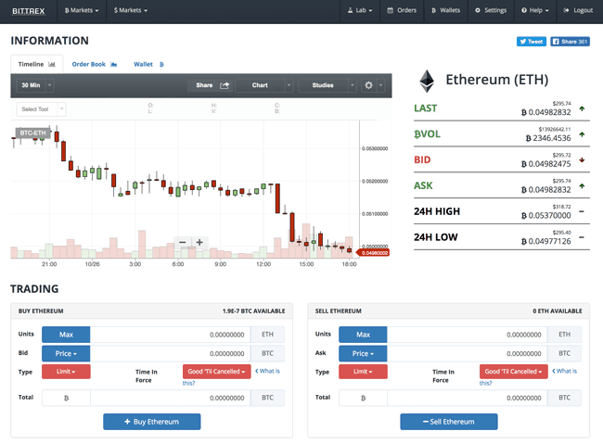Screen dimensions: 603x444
Task: Open Good 'Til Cancelled dropdown in Buy panel
Action: click(216, 372)
